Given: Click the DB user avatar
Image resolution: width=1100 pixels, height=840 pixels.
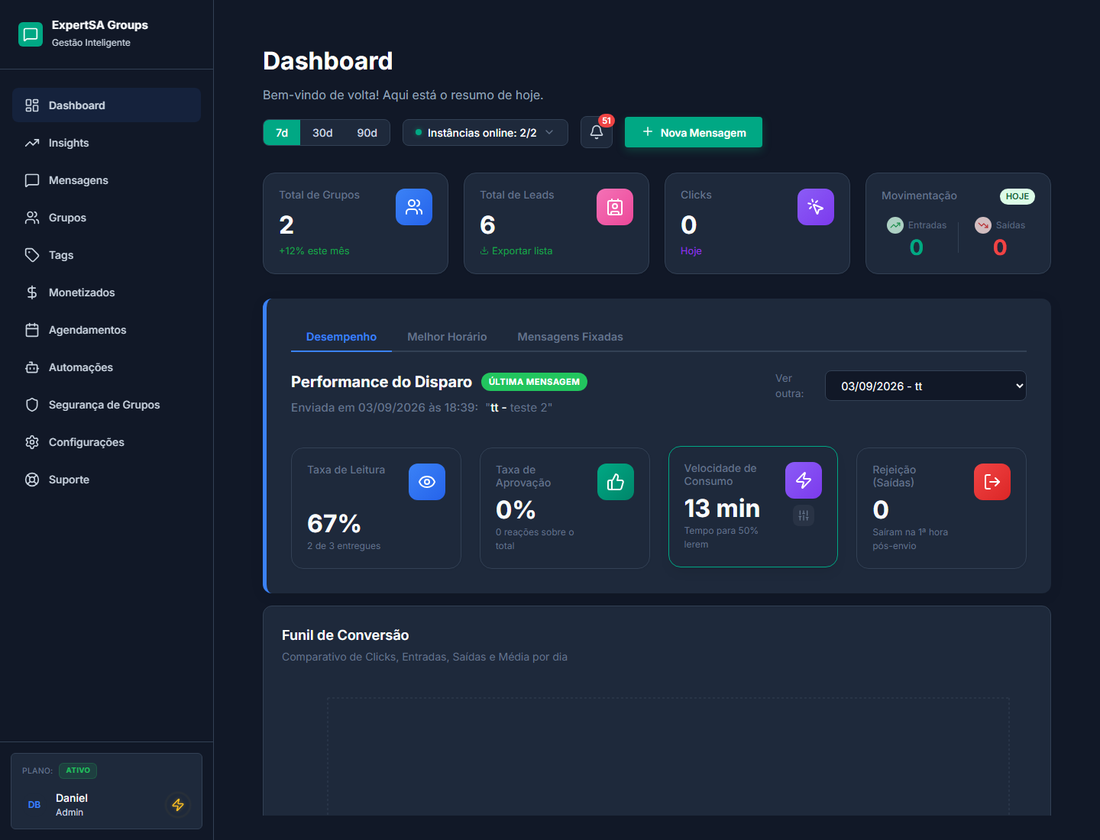Looking at the screenshot, I should (34, 805).
